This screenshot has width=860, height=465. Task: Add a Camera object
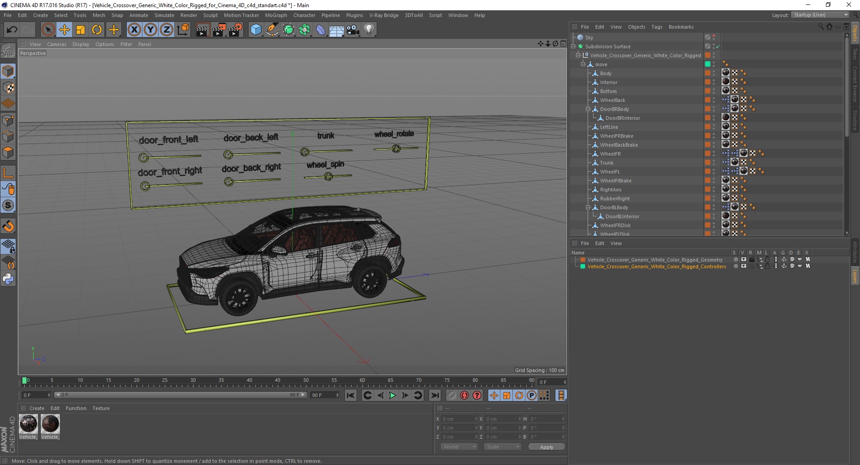point(353,30)
